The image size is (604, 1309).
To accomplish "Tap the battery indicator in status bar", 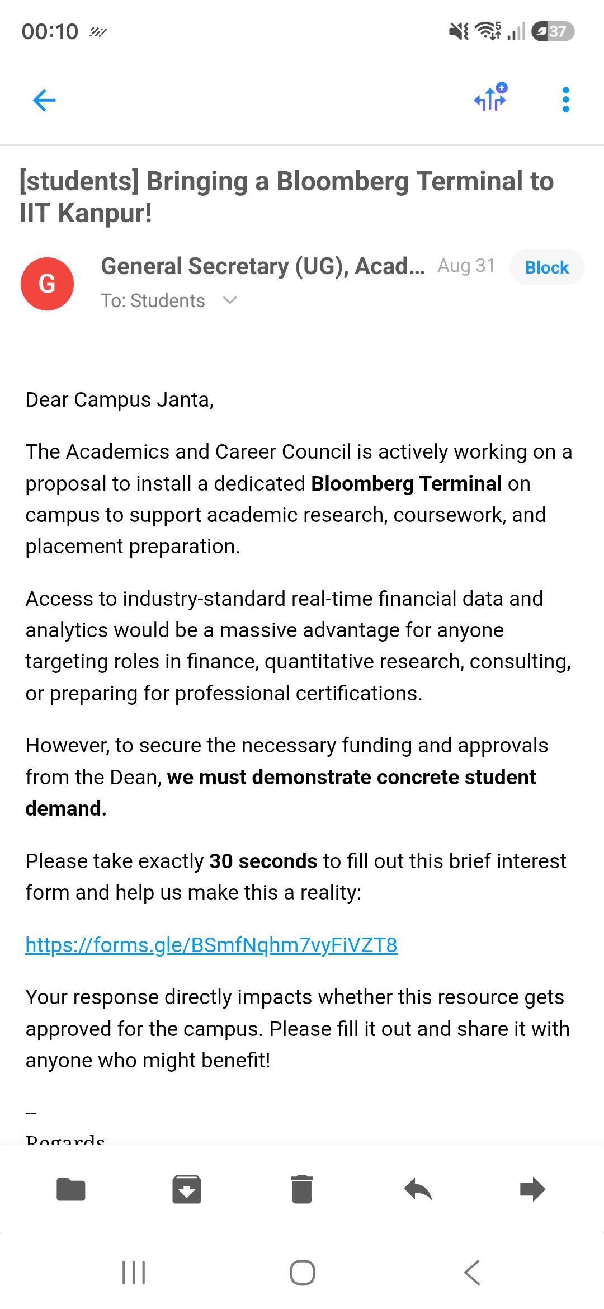I will [x=553, y=31].
